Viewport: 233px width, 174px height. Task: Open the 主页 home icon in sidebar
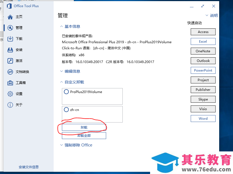[10, 17]
